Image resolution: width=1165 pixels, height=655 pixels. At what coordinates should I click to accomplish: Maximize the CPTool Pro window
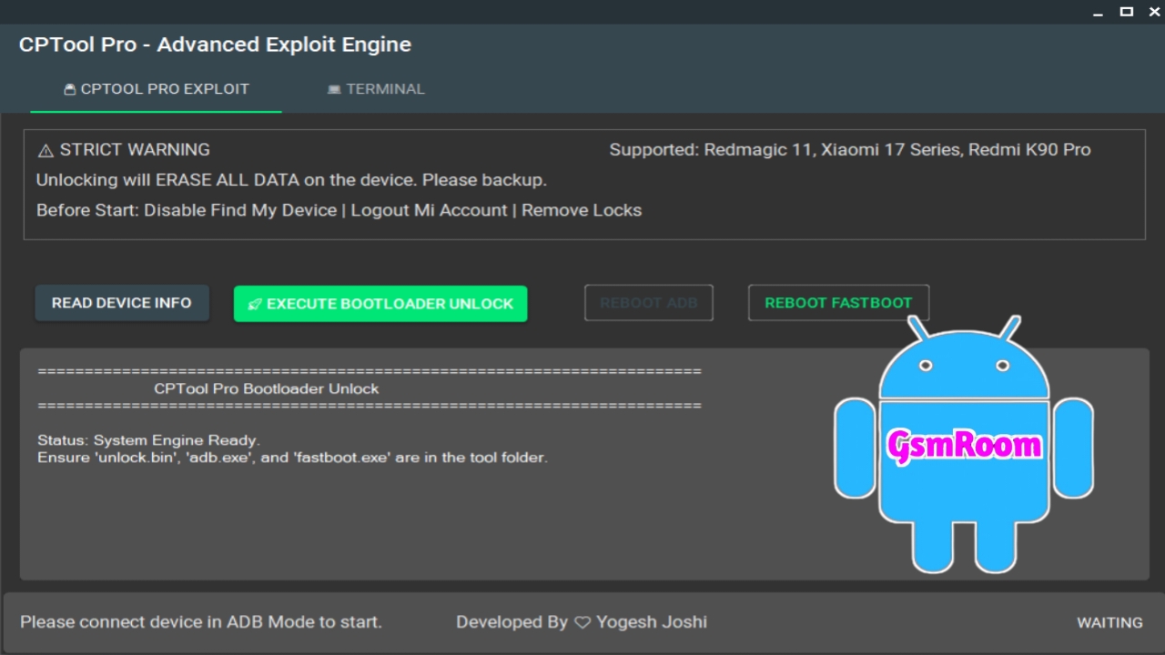[1126, 12]
